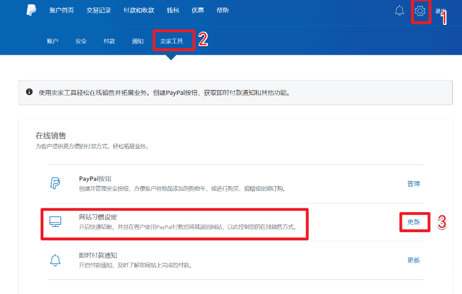
Task: Switch to the 账户 settings tab
Action: click(53, 41)
